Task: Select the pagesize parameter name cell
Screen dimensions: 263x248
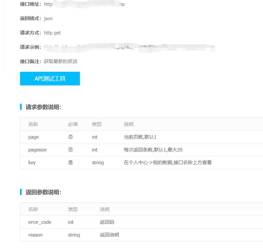Action: coord(38,150)
